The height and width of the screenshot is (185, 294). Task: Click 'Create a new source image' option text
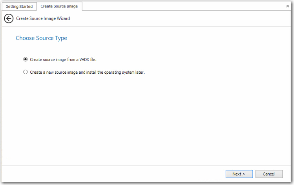pyautogui.click(x=54, y=72)
